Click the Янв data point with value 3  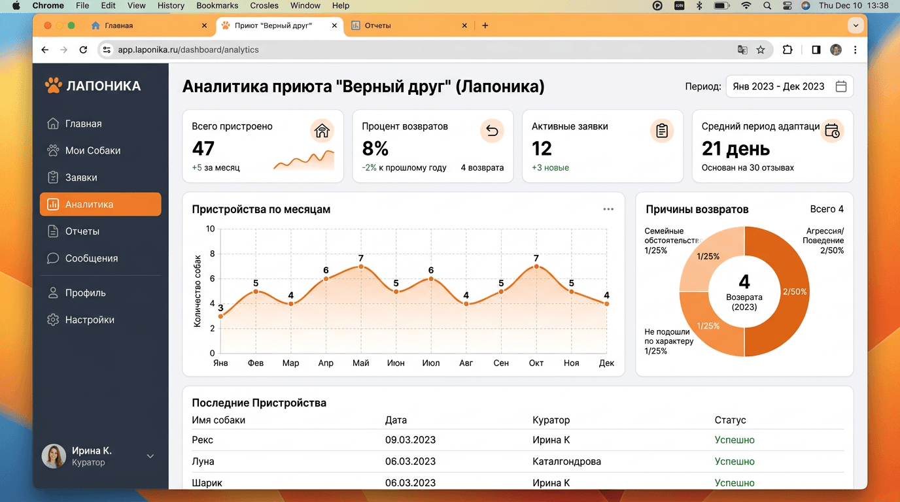(221, 316)
